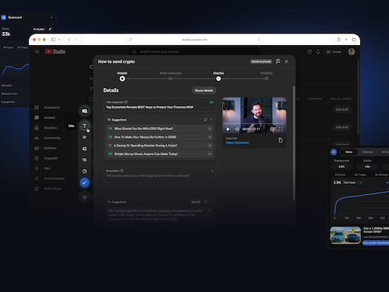Click the browser share icon
This screenshot has height=292, width=389.
click(338, 40)
